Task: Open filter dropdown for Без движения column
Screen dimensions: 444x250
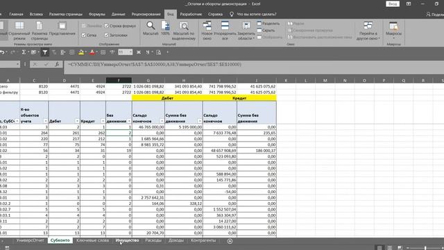Action: click(129, 121)
